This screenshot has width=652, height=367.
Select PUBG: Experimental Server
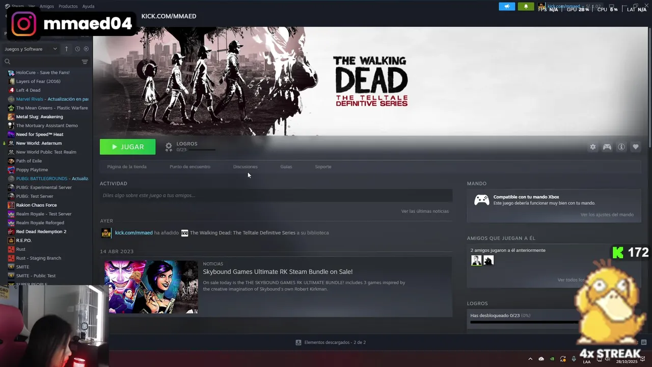tap(44, 187)
